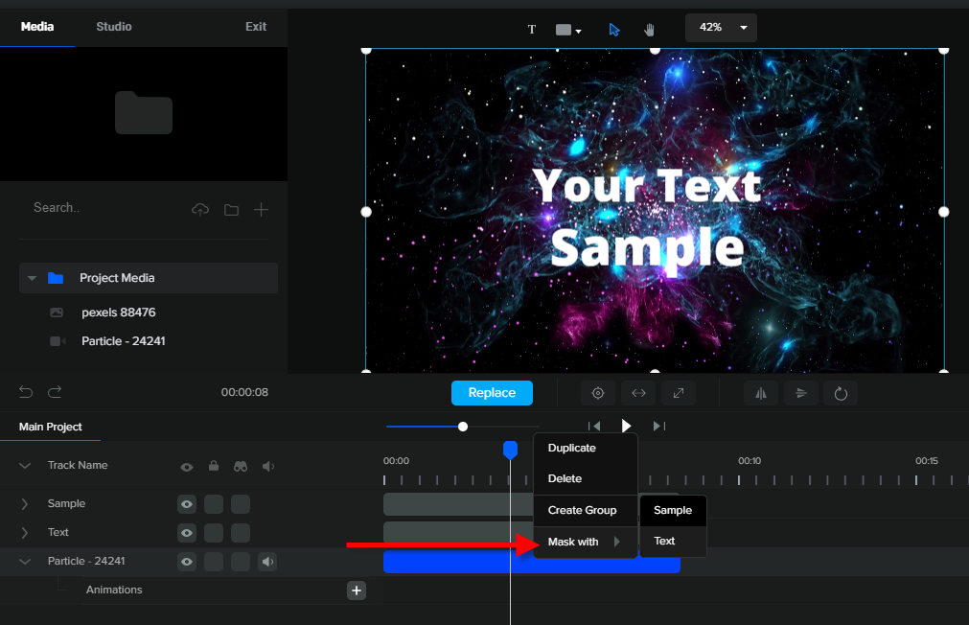Select the Text tool in top toolbar

[x=532, y=29]
